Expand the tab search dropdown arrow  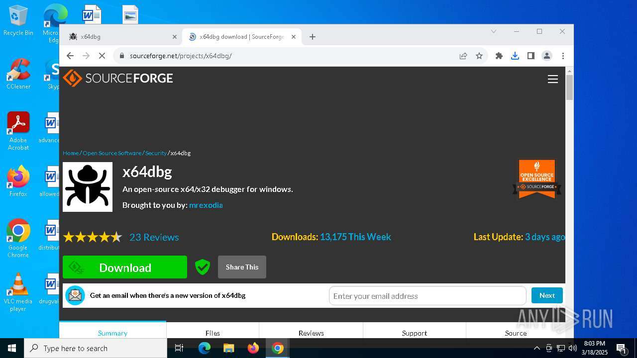(x=494, y=31)
